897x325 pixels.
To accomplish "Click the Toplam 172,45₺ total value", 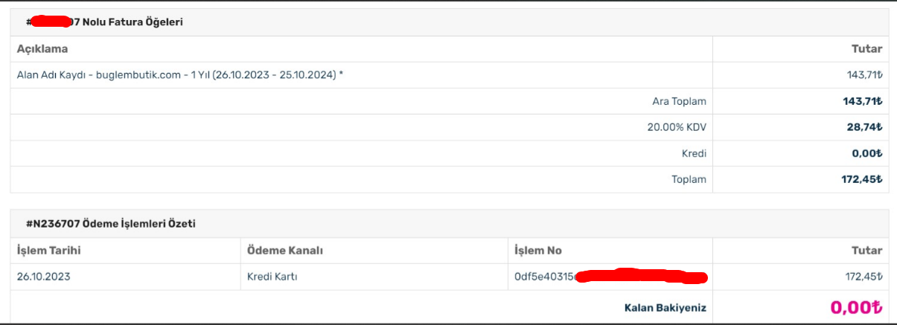I will coord(862,179).
